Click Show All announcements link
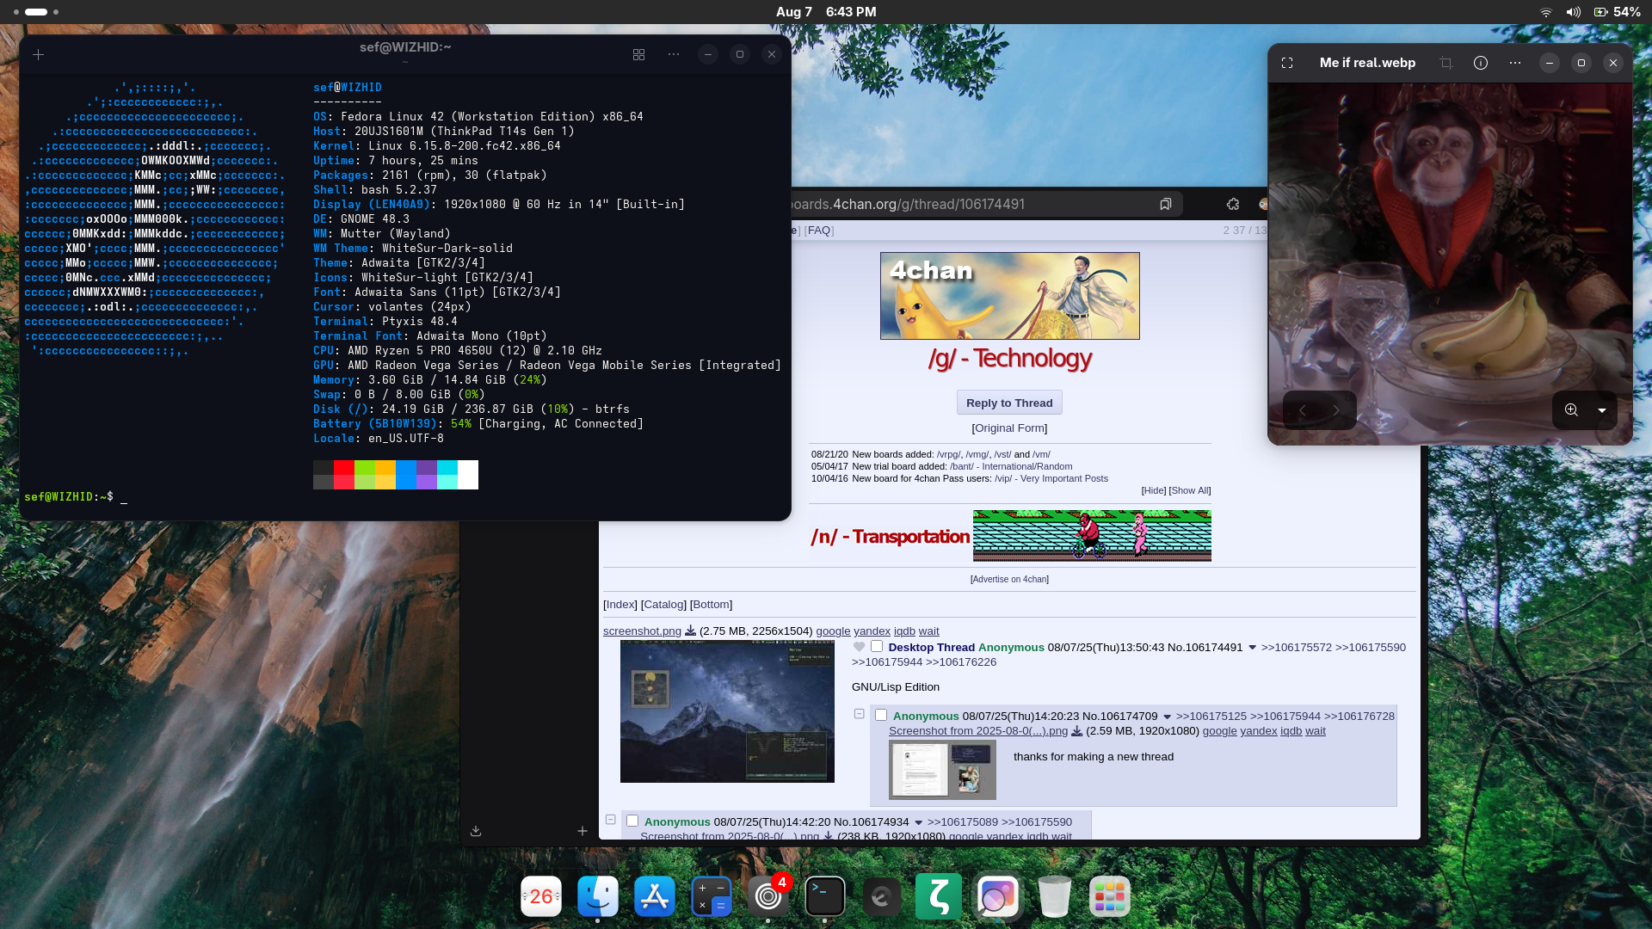This screenshot has height=929, width=1652. 1189,490
